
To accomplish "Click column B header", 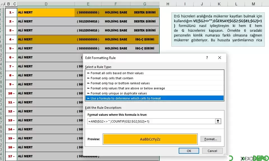I will click(x=8, y=4).
